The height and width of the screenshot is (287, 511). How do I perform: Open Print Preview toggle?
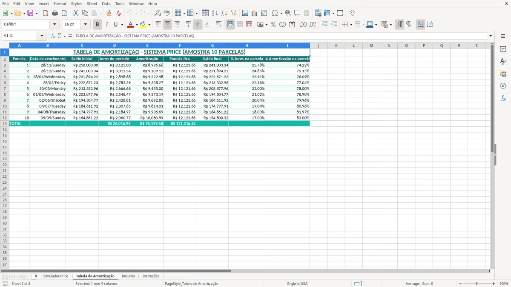coord(64,13)
